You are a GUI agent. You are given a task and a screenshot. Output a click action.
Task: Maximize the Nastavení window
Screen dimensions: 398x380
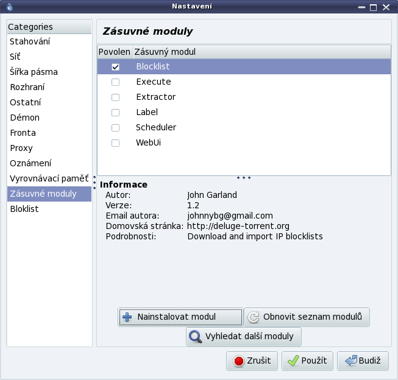374,7
